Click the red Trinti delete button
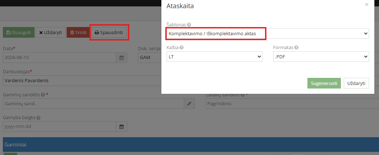Image resolution: width=379 pixels, height=155 pixels. [x=78, y=32]
